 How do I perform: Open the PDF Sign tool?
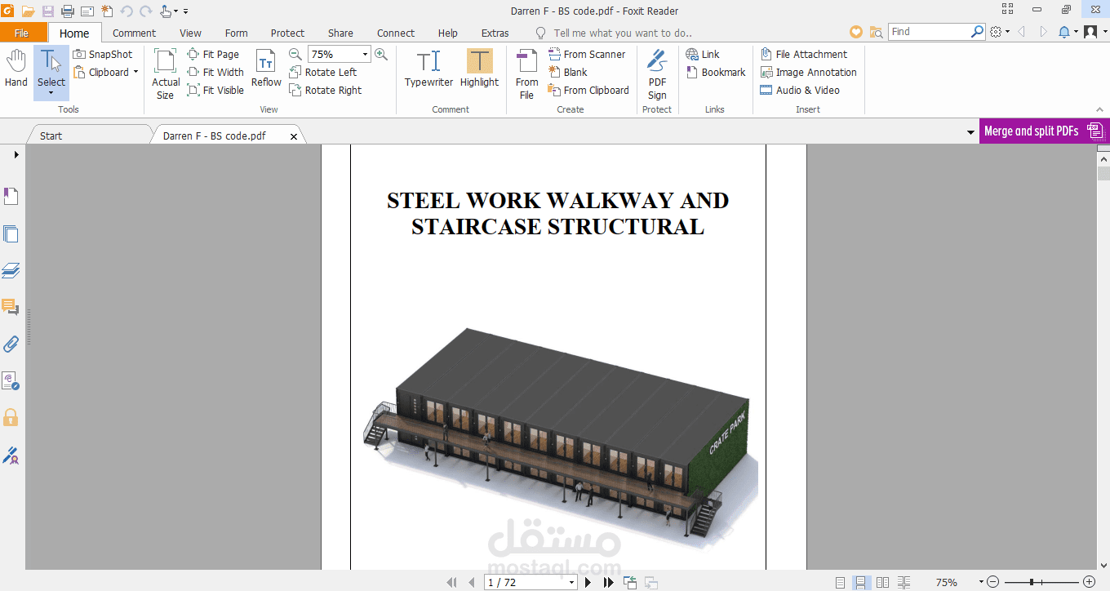point(657,73)
